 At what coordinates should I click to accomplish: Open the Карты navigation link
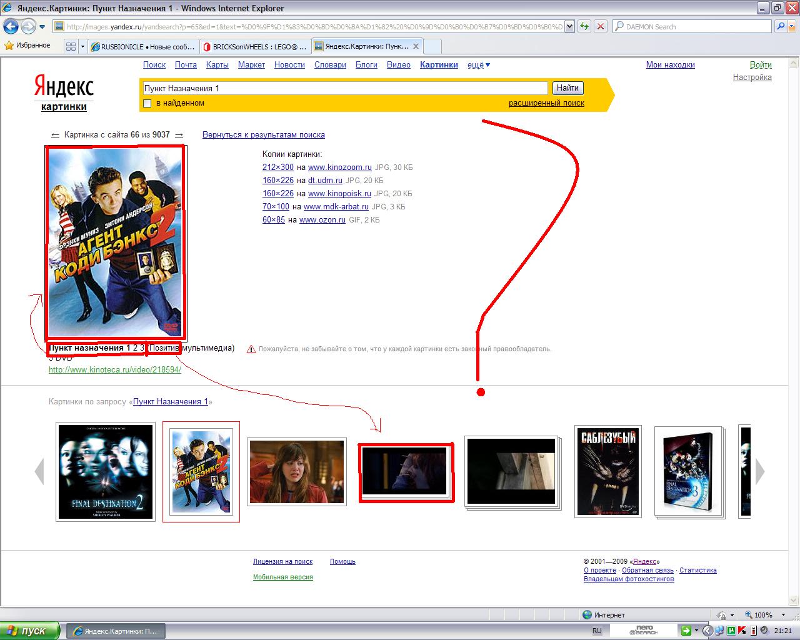[217, 65]
